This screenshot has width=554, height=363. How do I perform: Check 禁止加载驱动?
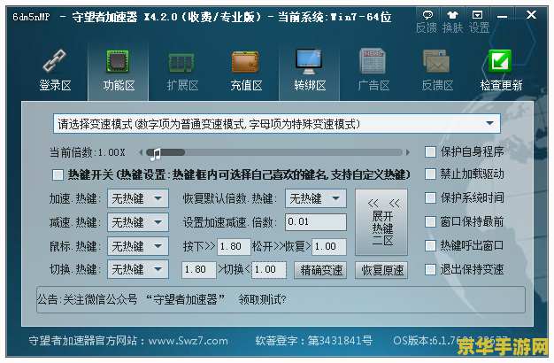(430, 174)
